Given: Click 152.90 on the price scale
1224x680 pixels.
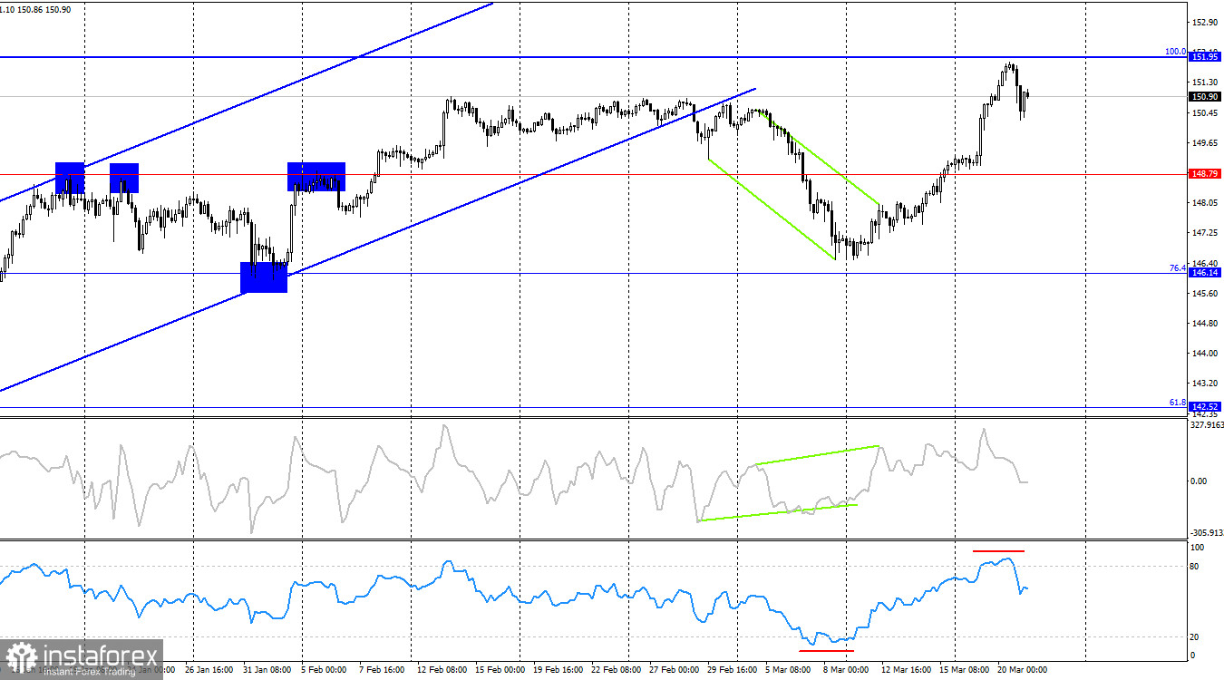Looking at the screenshot, I should [x=1205, y=22].
